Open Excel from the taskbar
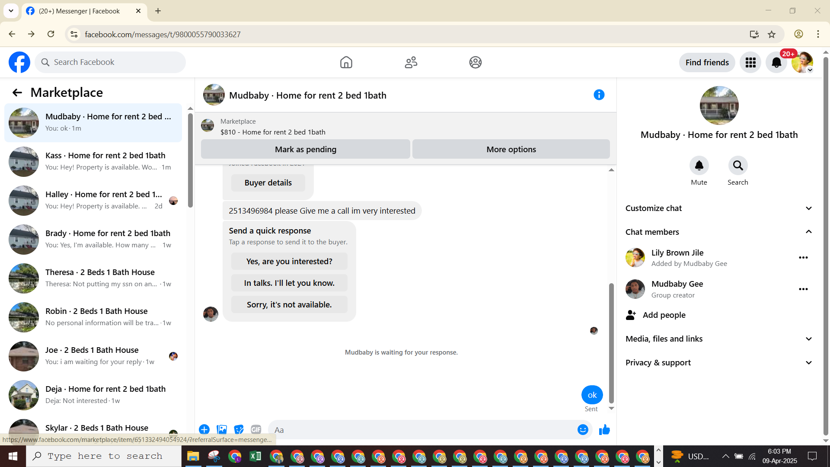830x467 pixels. (x=255, y=456)
